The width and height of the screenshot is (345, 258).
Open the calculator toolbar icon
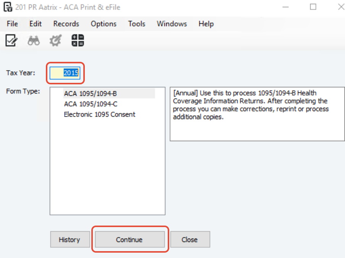pyautogui.click(x=78, y=40)
